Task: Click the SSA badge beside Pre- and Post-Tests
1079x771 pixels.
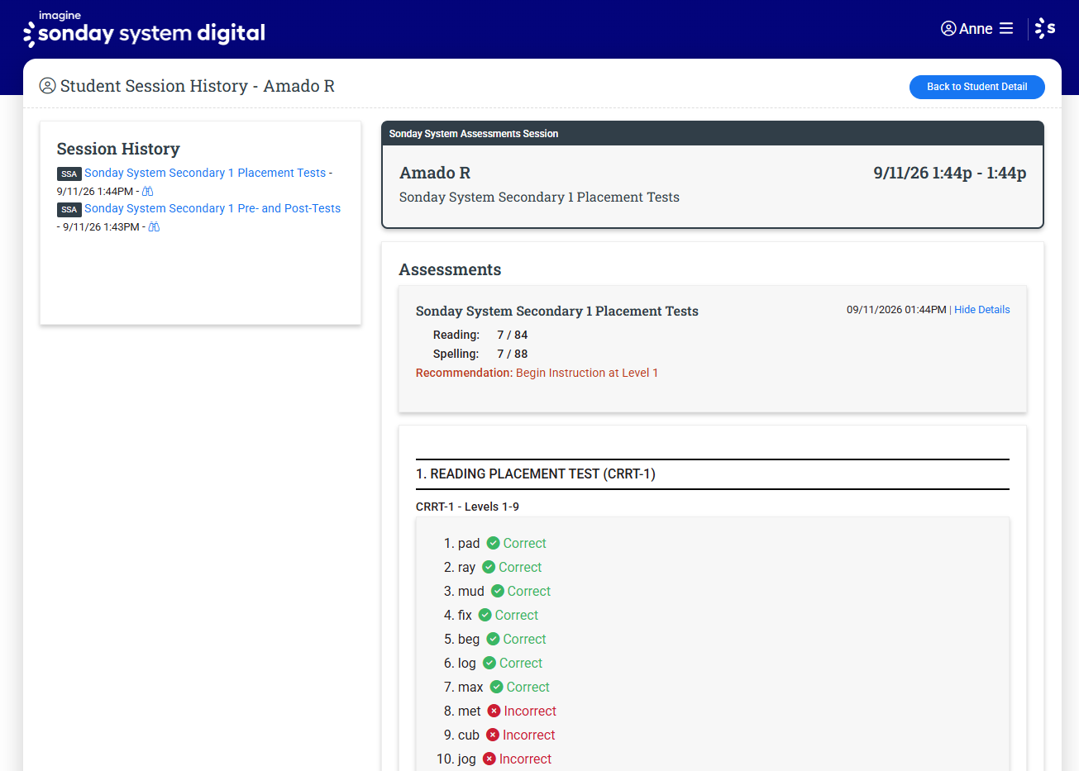Action: [69, 209]
